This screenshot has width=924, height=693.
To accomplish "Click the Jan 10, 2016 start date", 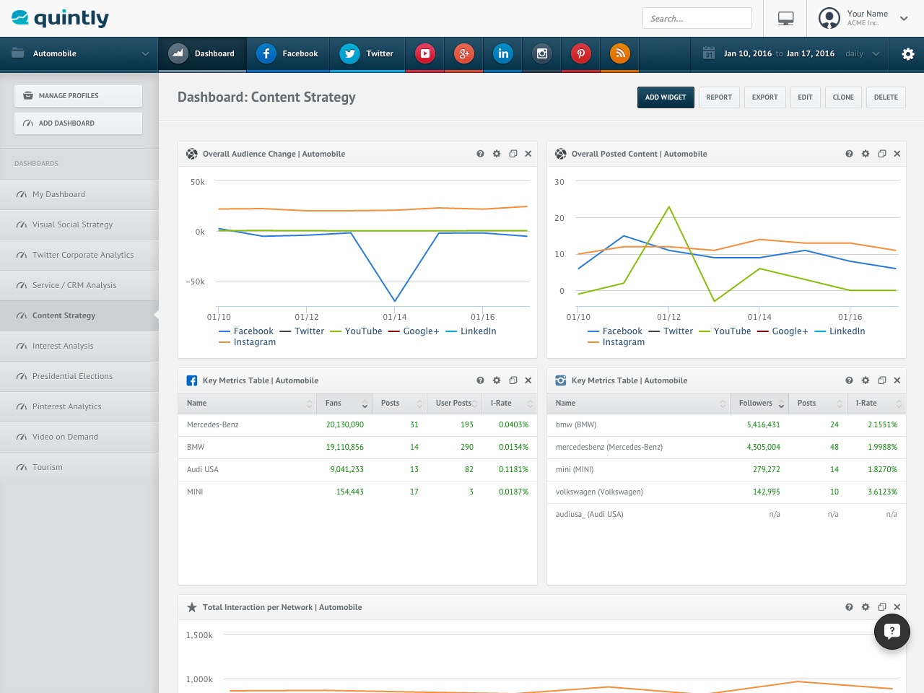I will (748, 53).
